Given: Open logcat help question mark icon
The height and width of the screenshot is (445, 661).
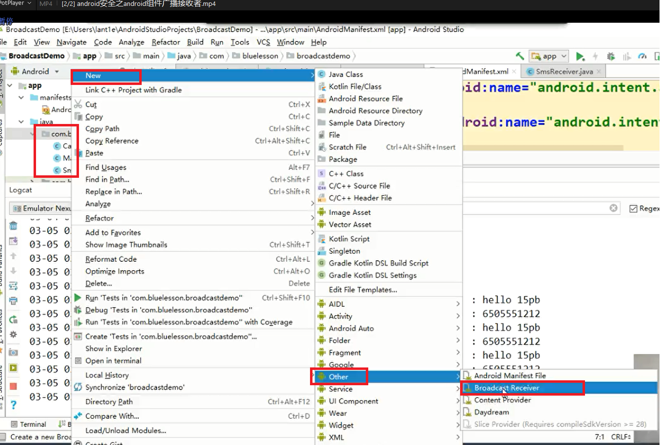Looking at the screenshot, I should [x=13, y=405].
